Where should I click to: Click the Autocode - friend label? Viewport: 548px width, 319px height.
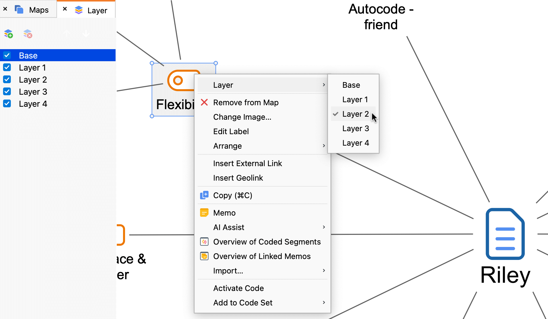click(x=381, y=17)
